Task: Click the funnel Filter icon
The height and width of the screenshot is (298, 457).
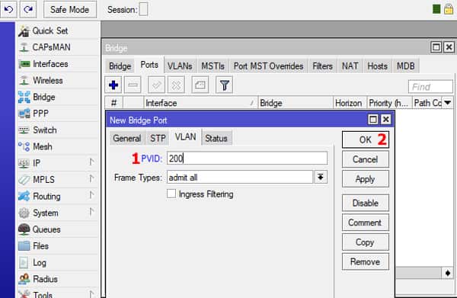Action: [x=225, y=85]
